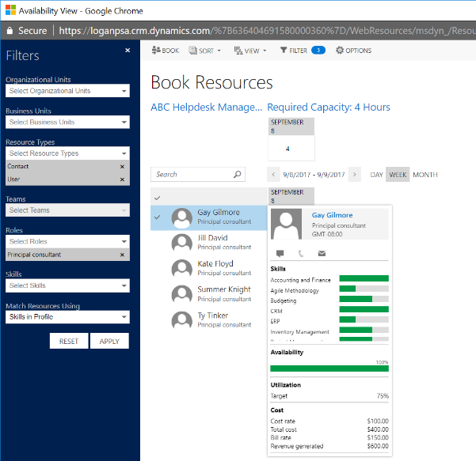476x461 pixels.
Task: Select Jill David in resource list
Action: [208, 243]
